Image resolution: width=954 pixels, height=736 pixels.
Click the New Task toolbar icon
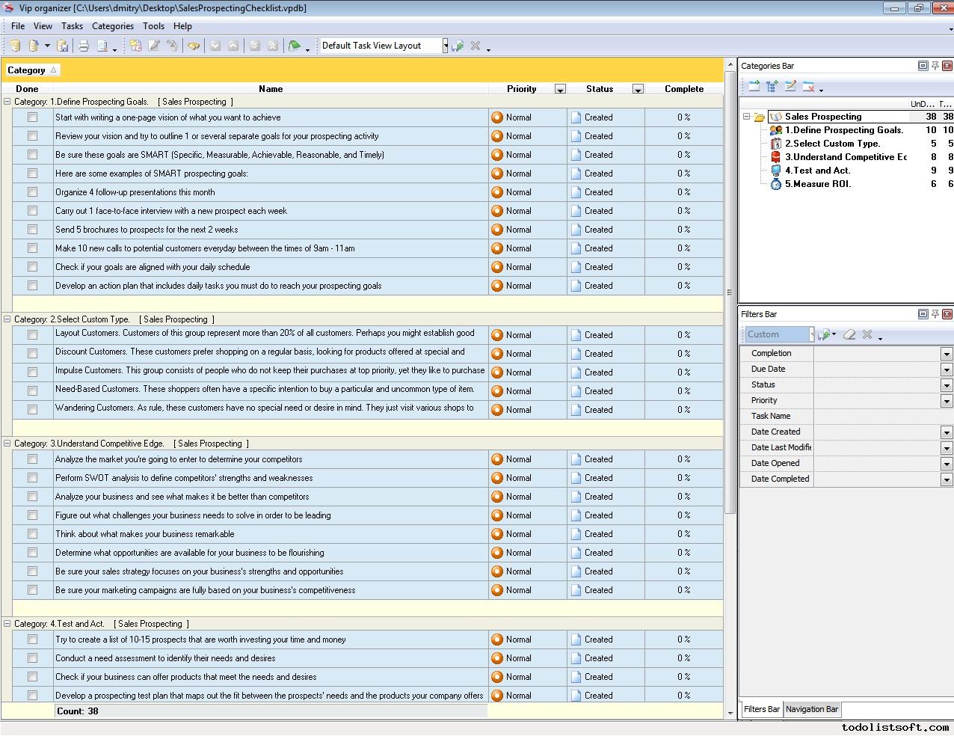[135, 46]
